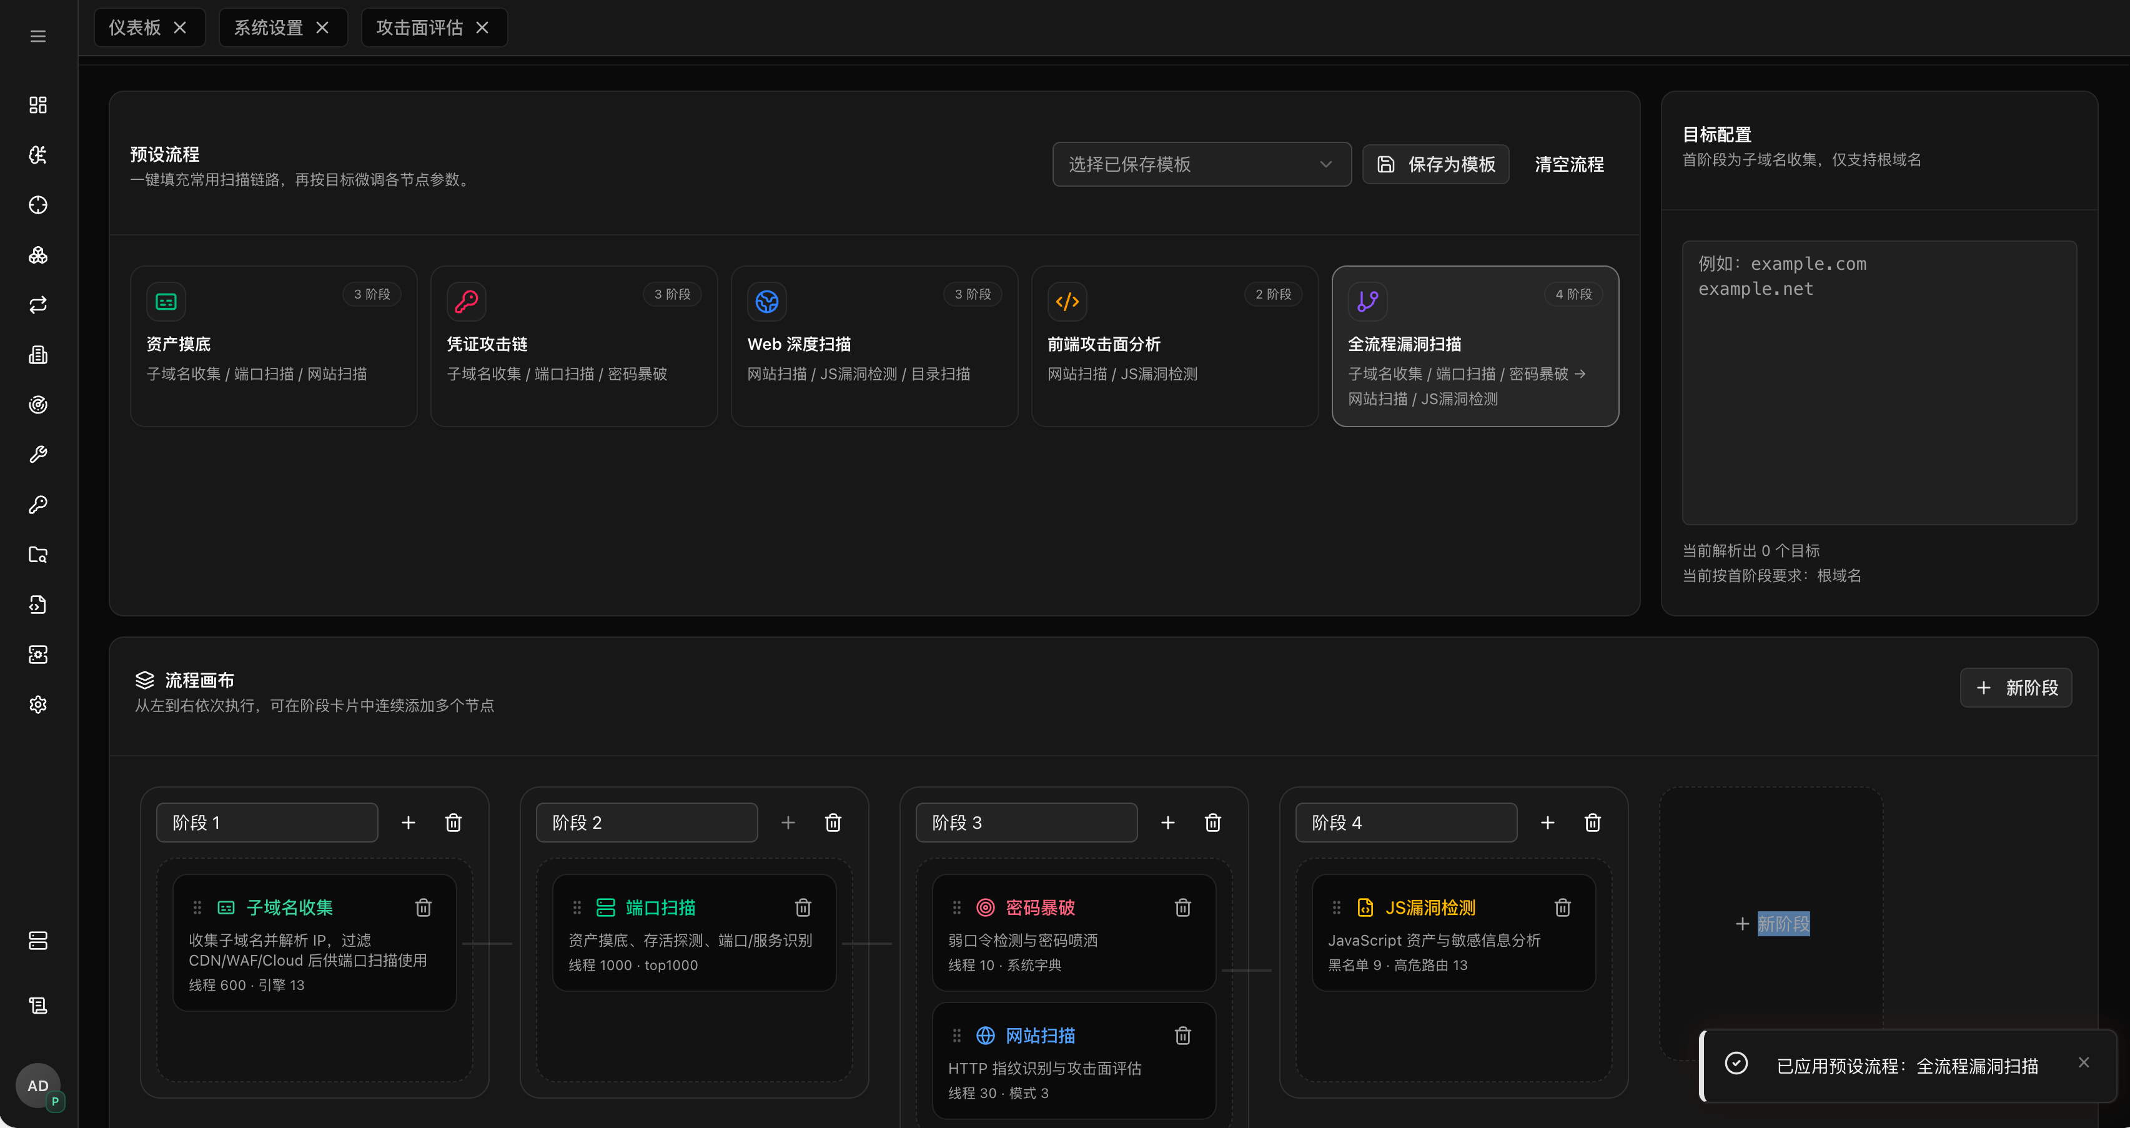Select the 全流程漏洞扫描 preset card
This screenshot has width=2130, height=1128.
click(x=1475, y=347)
